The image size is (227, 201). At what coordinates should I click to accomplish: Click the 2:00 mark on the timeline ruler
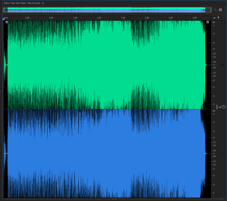pos(147,18)
